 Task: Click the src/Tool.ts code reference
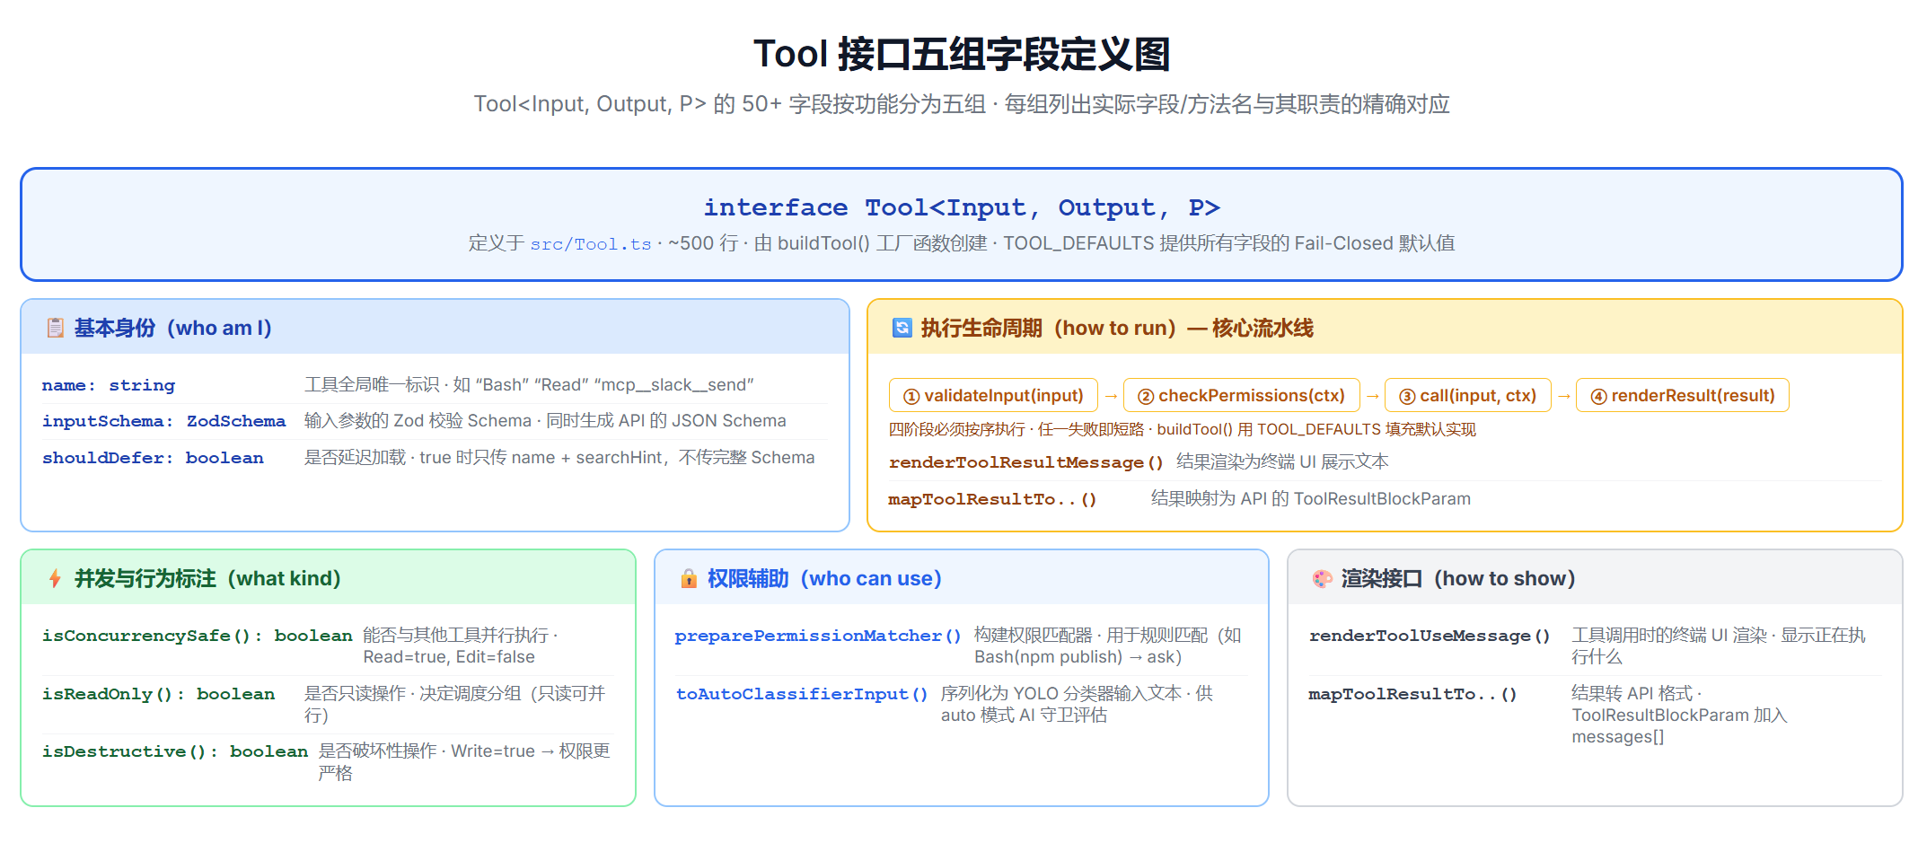(590, 244)
